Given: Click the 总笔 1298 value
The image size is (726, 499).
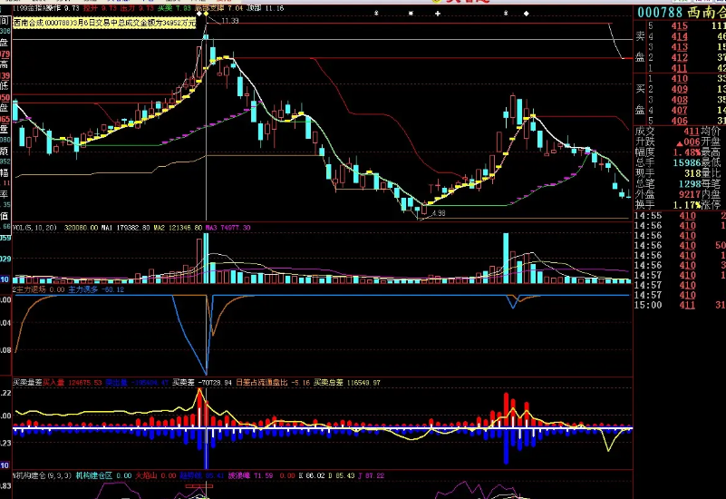Looking at the screenshot, I should (x=690, y=184).
